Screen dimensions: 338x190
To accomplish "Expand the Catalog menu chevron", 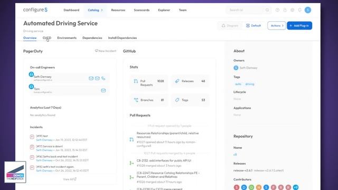I will [102, 10].
